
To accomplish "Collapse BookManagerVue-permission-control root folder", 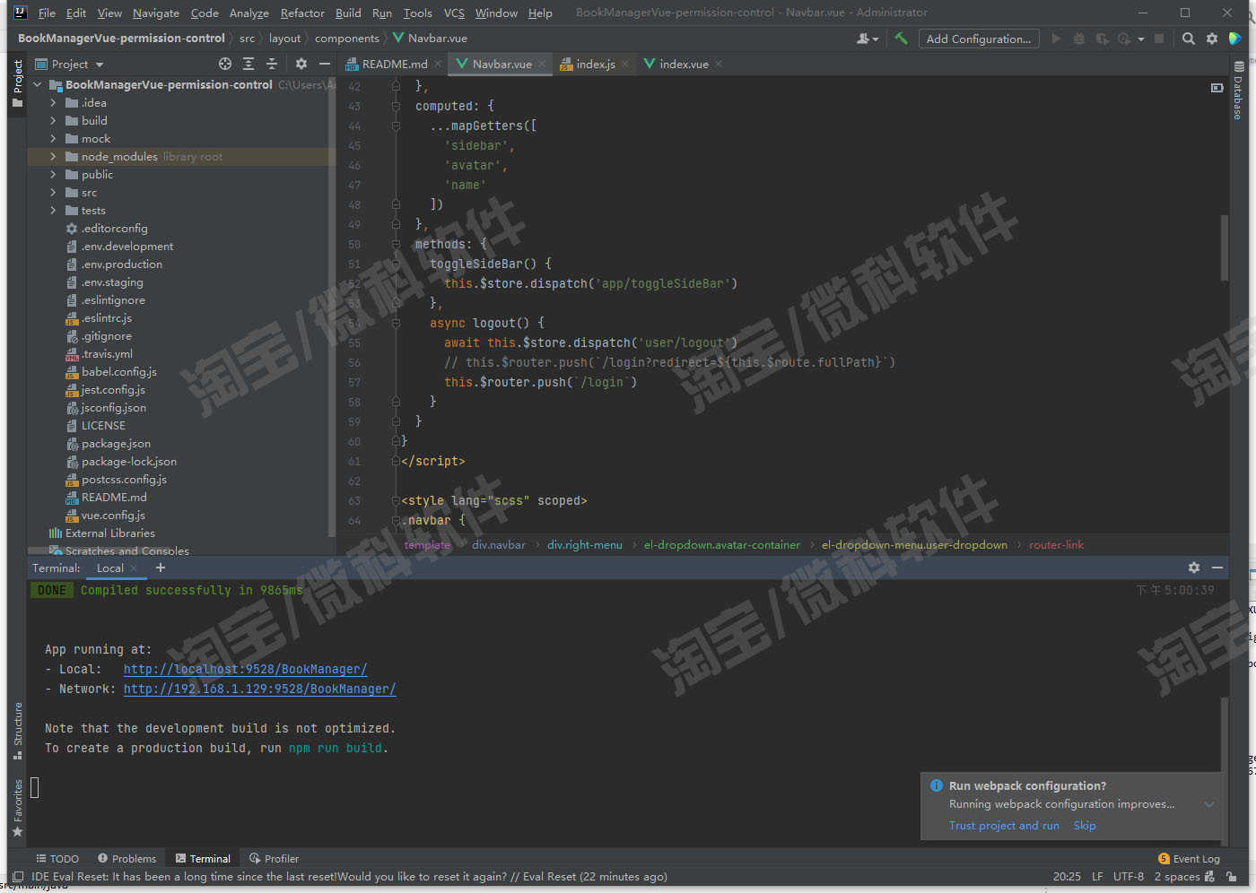I will pos(37,84).
